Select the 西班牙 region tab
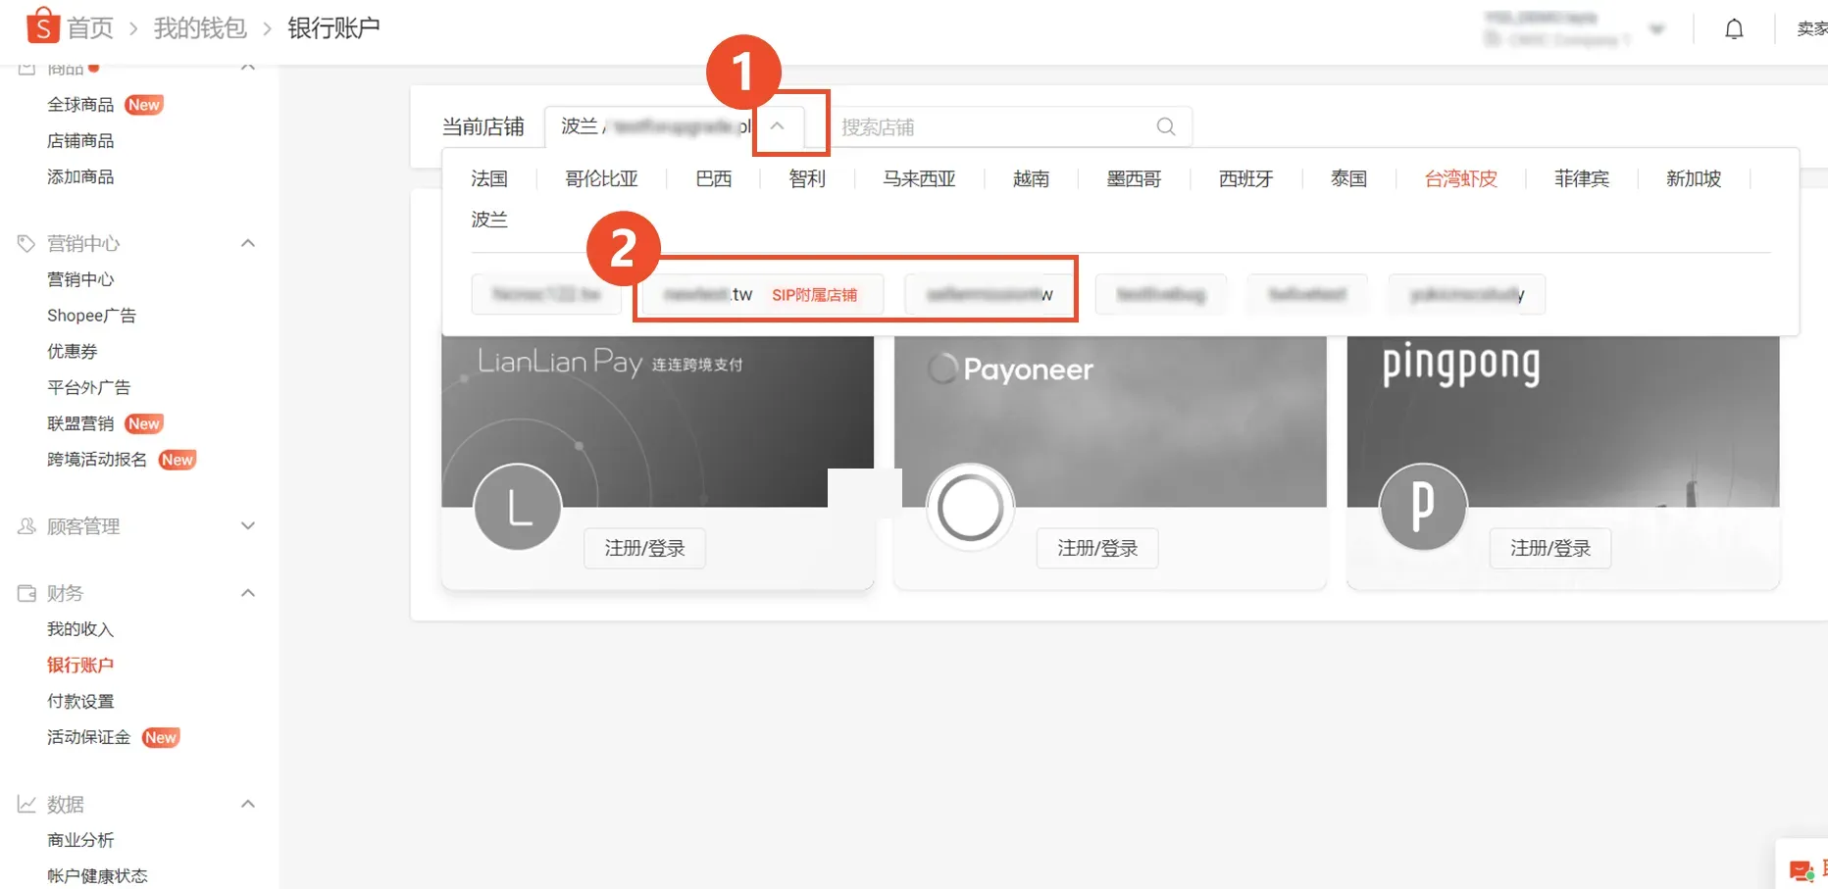Viewport: 1828px width, 889px height. point(1245,178)
